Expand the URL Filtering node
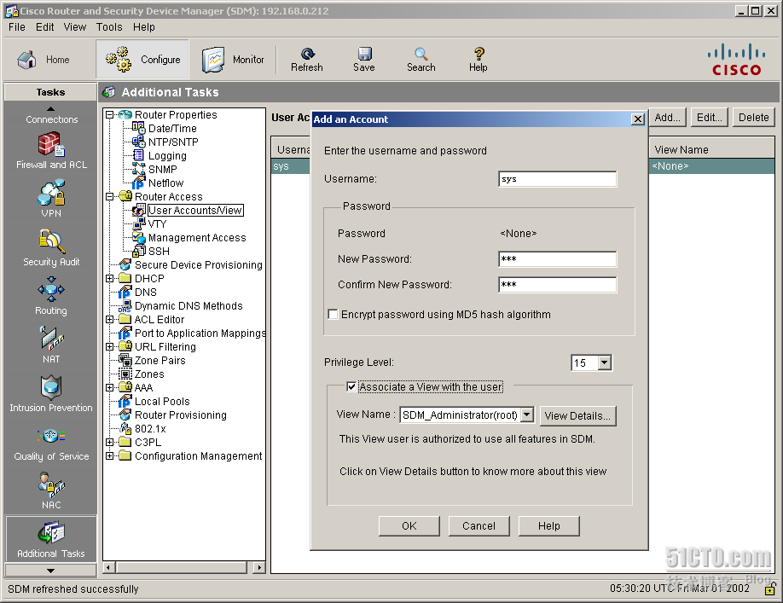 pyautogui.click(x=110, y=346)
